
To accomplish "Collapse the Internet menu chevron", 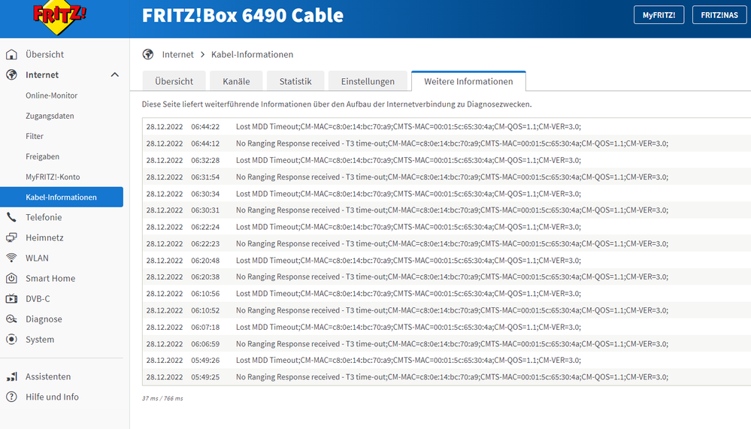I will pyautogui.click(x=114, y=74).
